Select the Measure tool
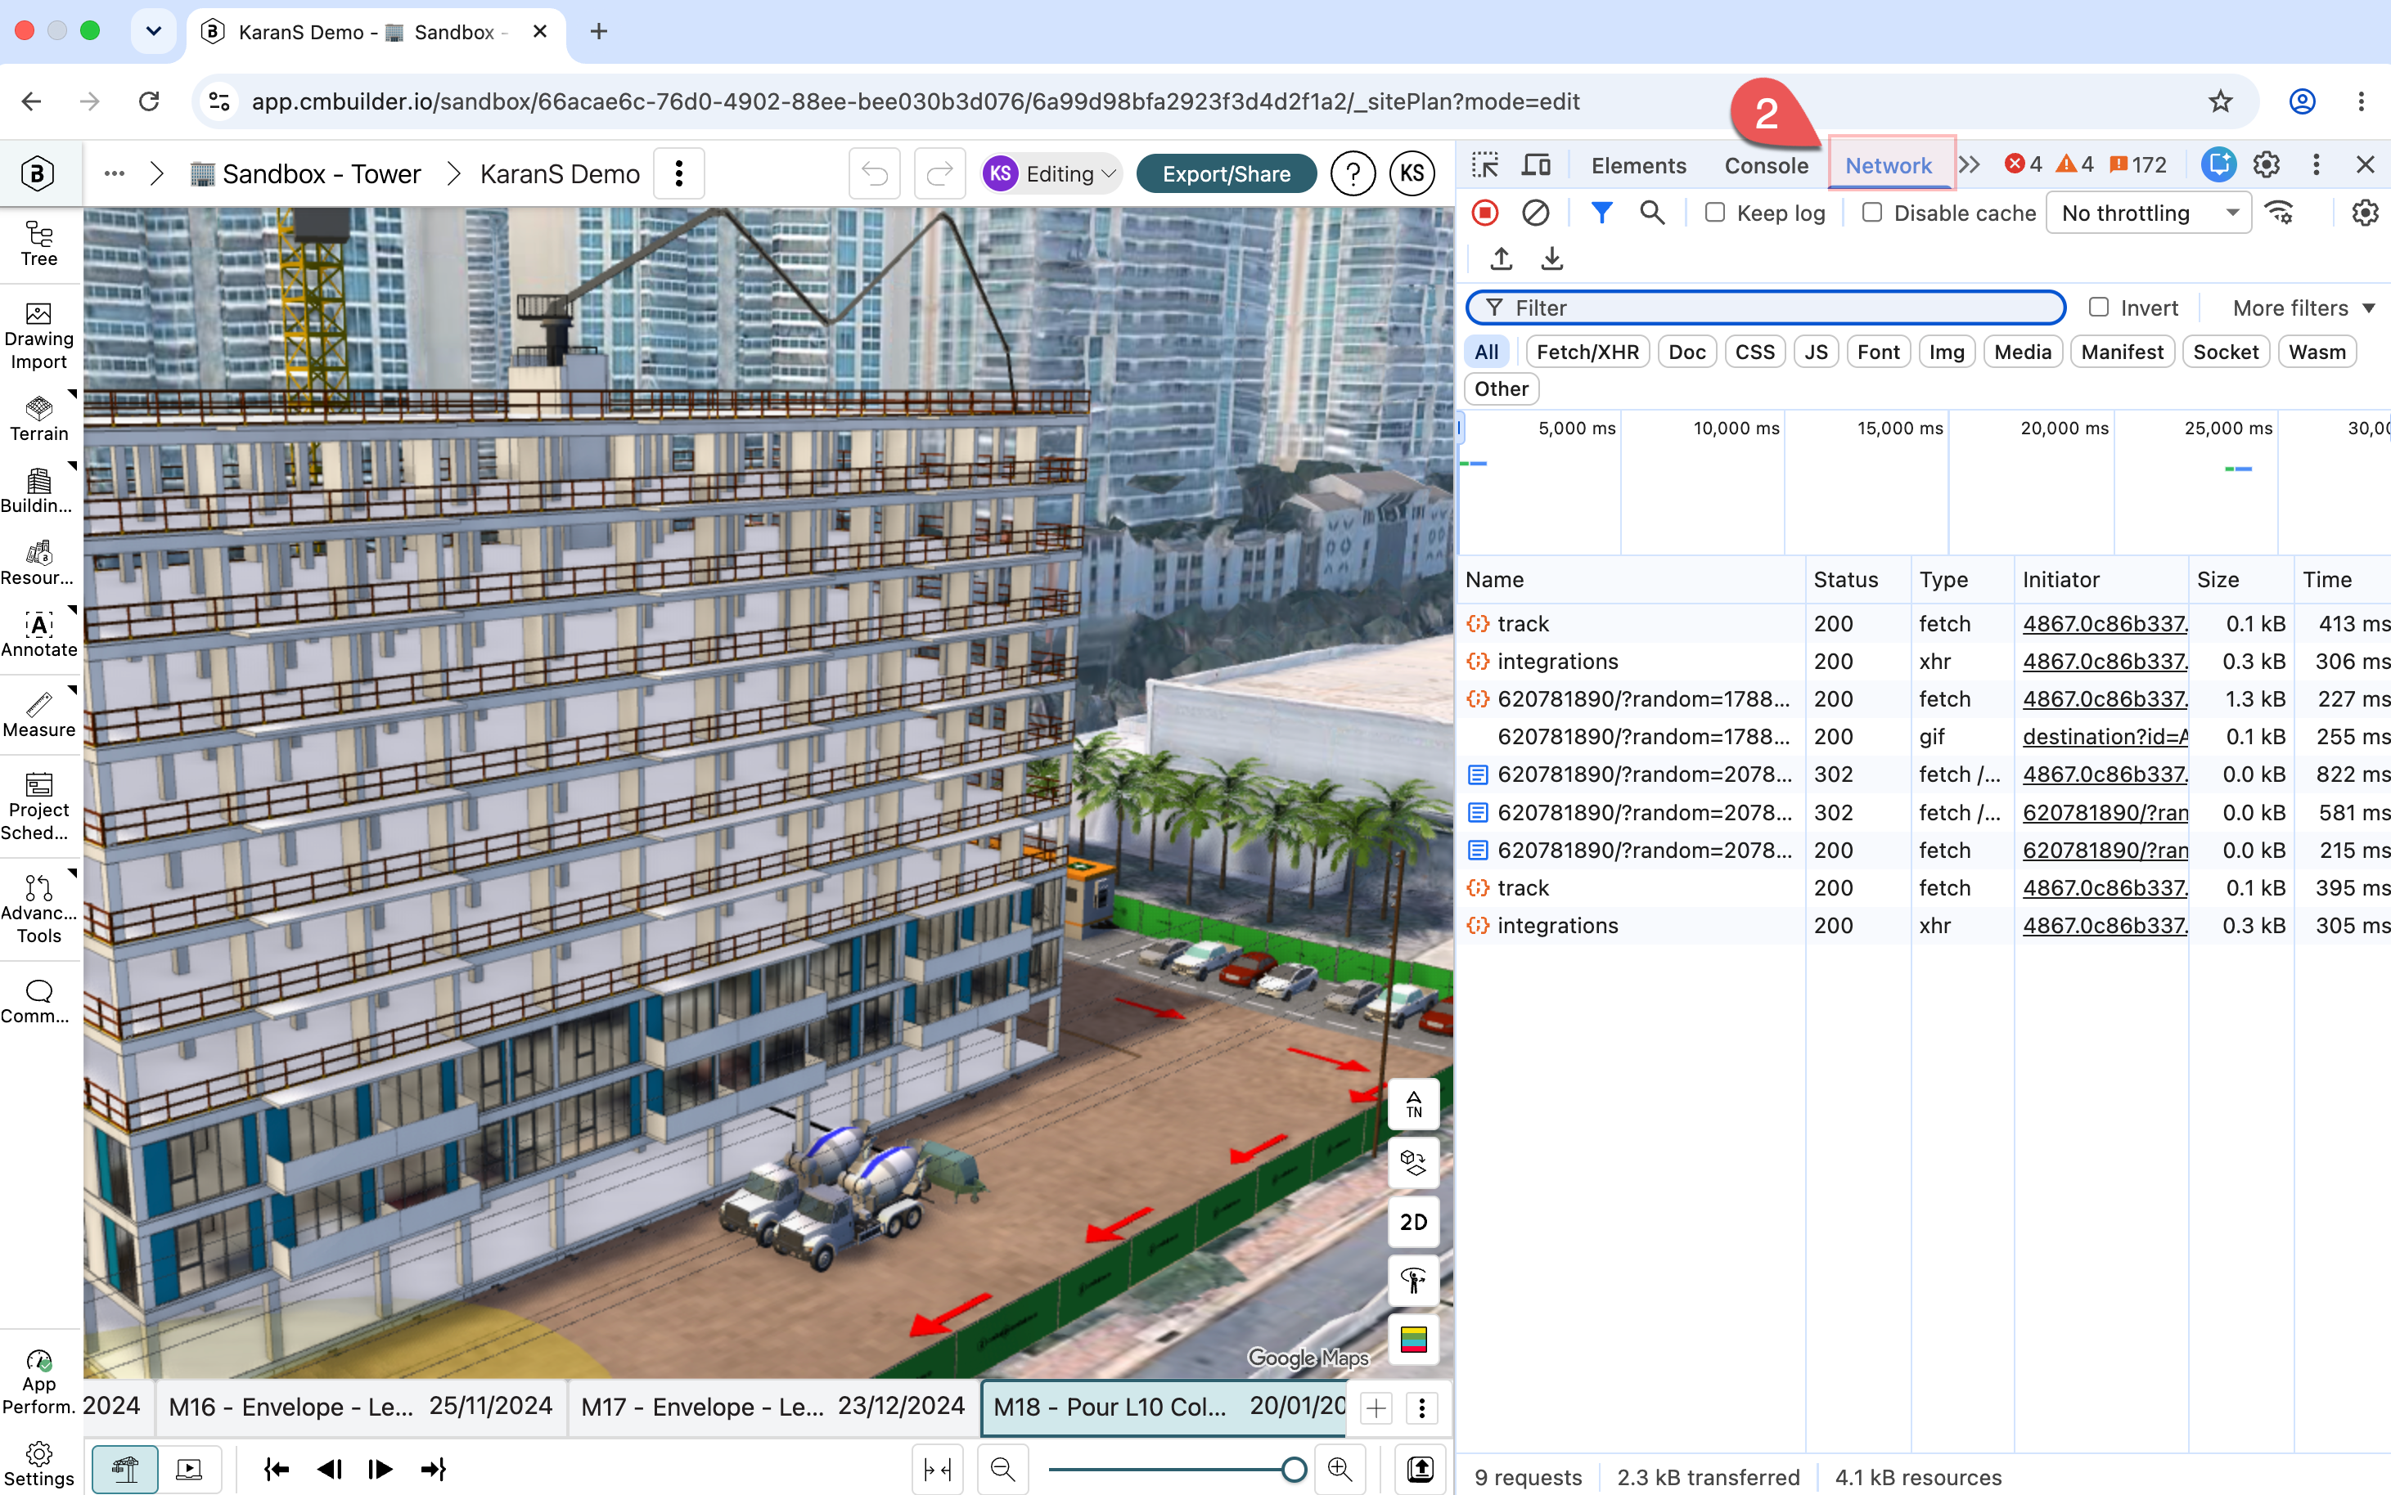 (39, 715)
